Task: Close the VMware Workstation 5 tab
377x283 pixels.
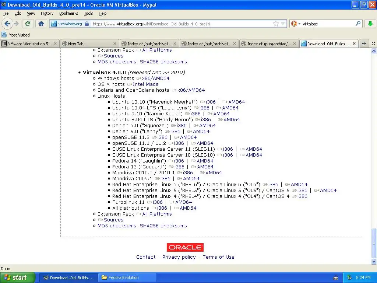Action: (55, 43)
